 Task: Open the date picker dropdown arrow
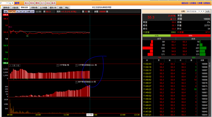[199, 11]
